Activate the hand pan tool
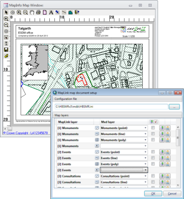This screenshot has height=199, width=184. coord(32,12)
